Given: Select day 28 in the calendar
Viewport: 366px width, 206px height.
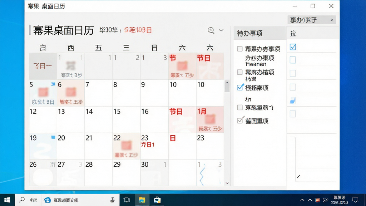Looking at the screenshot, I should 99,173.
